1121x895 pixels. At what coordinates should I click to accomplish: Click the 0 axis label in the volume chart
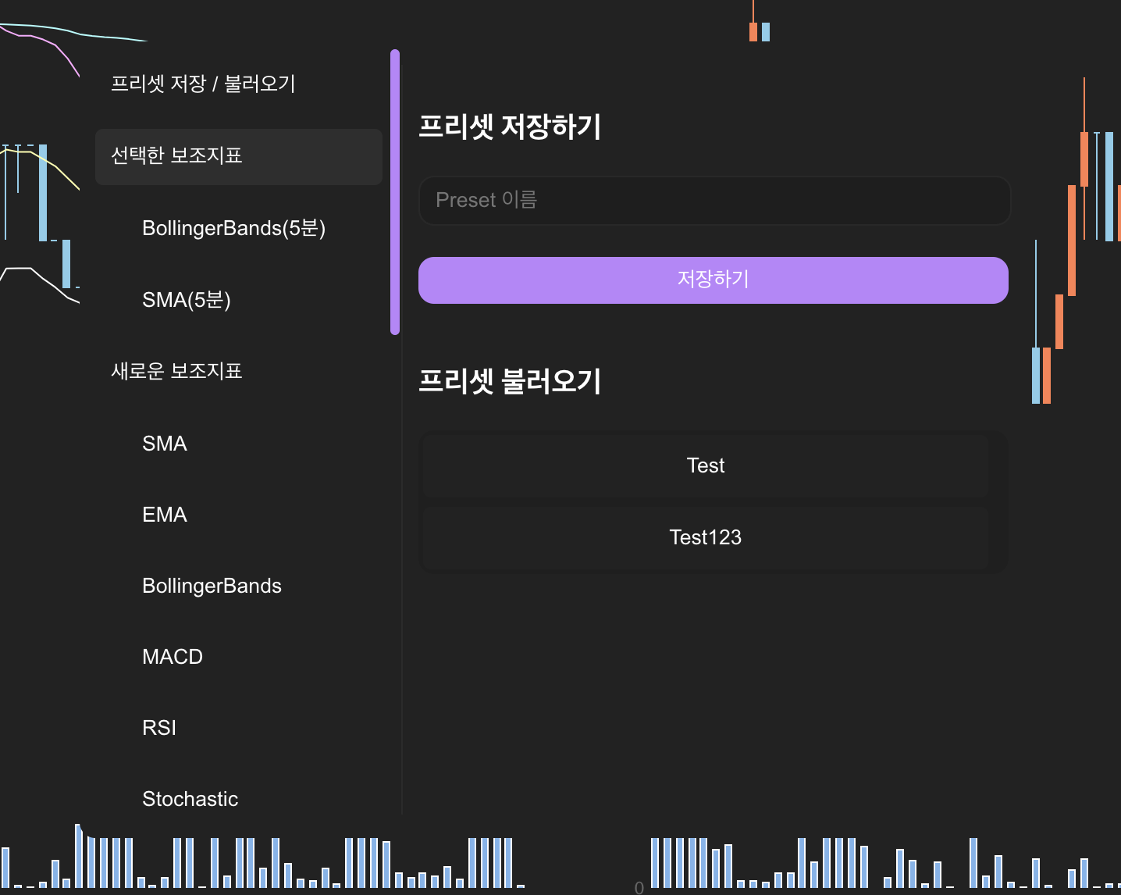pyautogui.click(x=639, y=887)
